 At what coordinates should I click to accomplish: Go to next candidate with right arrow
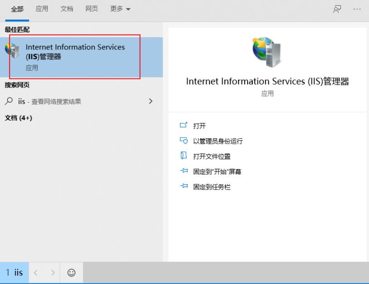[x=53, y=273]
